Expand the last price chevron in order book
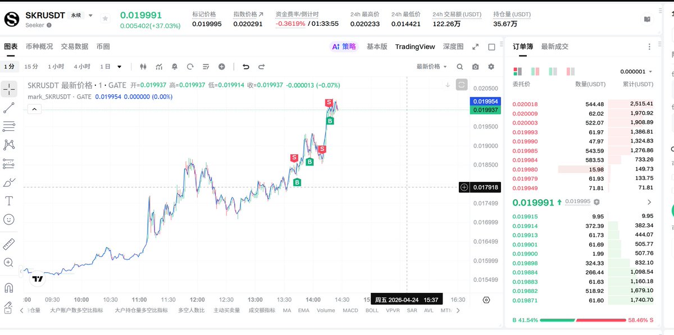This screenshot has height=335, width=674. pos(649,202)
